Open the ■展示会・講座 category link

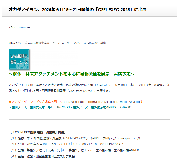(x=97, y=43)
